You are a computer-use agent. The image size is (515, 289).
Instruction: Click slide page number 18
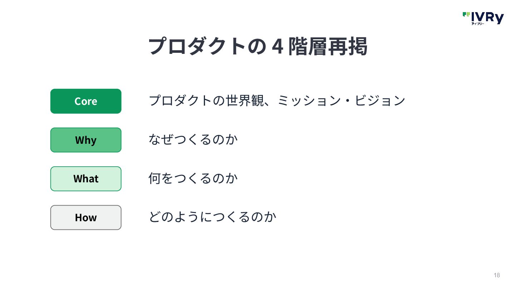pyautogui.click(x=497, y=275)
